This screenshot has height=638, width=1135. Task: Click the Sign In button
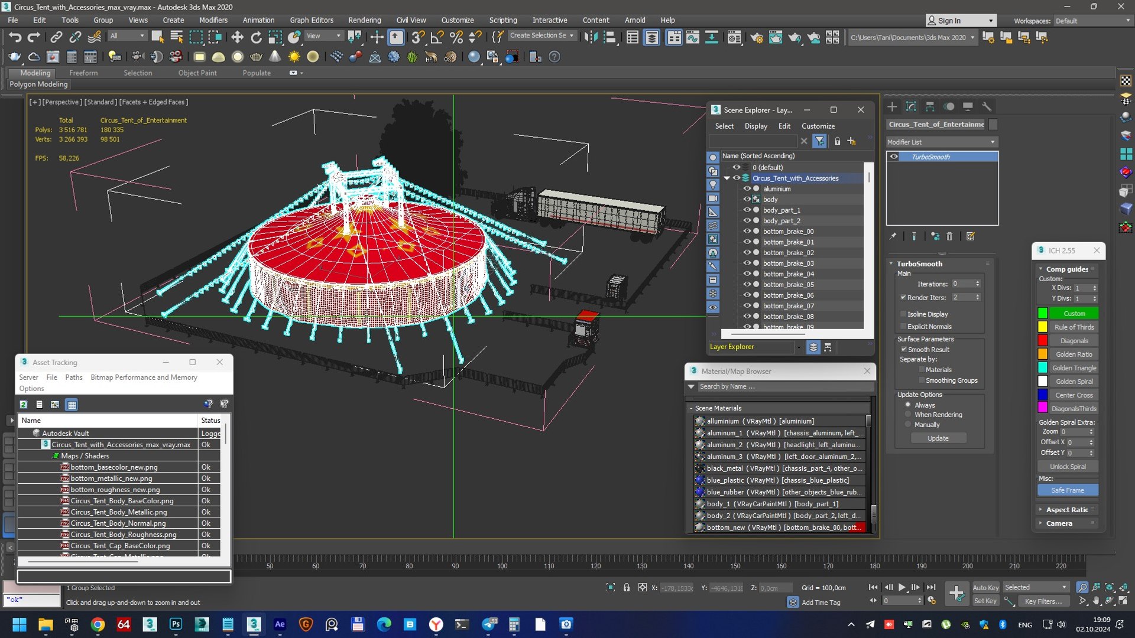tap(961, 21)
